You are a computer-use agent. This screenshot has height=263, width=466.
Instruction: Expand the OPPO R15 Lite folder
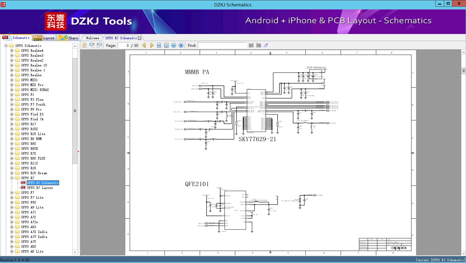[12, 134]
